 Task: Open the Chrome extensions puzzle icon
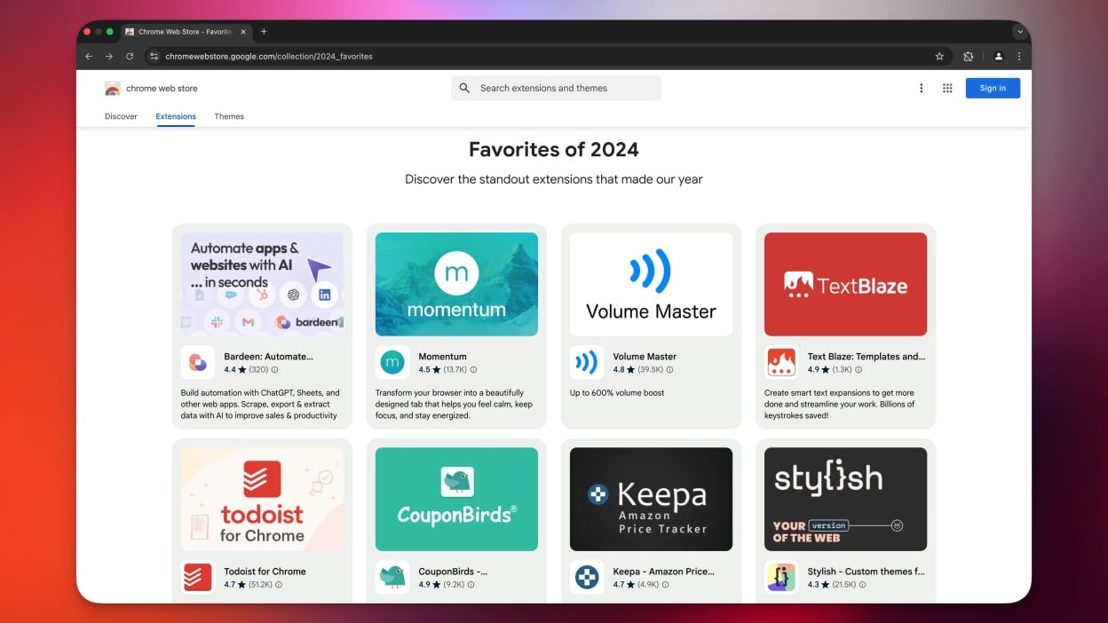click(969, 56)
